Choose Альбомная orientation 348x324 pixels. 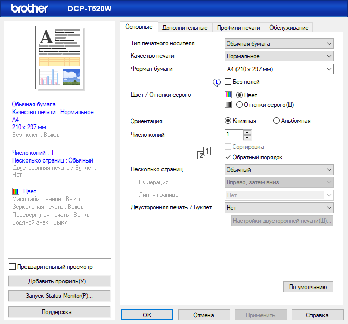[x=276, y=121]
